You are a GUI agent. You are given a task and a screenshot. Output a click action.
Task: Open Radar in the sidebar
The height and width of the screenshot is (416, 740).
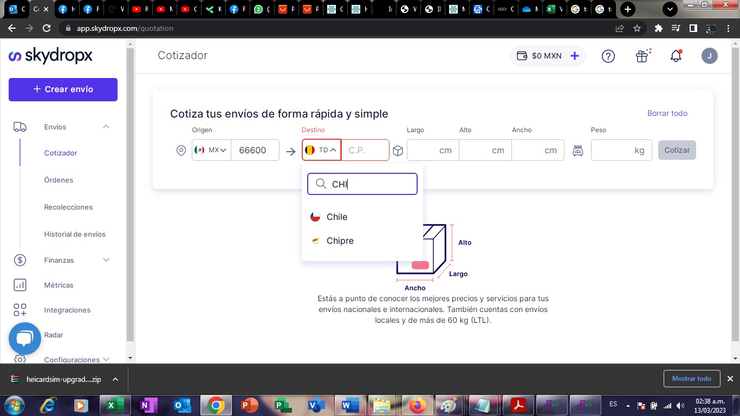[x=54, y=335]
